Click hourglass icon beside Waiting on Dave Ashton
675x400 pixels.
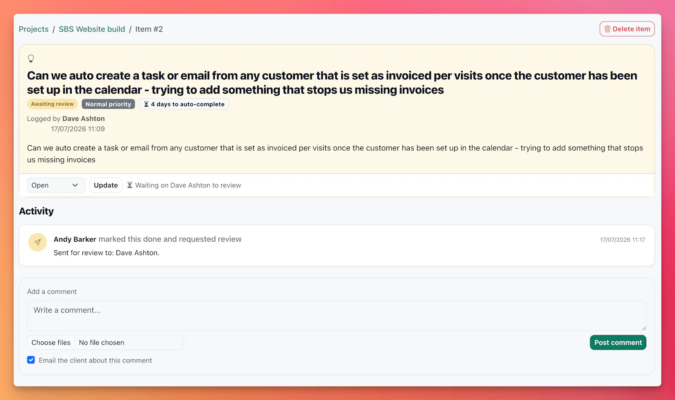click(130, 185)
